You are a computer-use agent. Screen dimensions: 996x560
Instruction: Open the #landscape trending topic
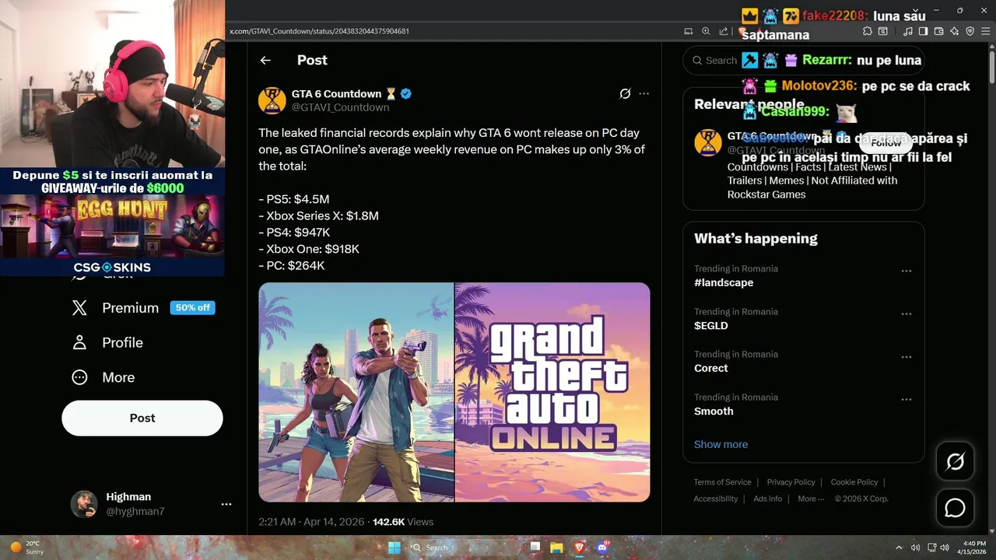[724, 282]
